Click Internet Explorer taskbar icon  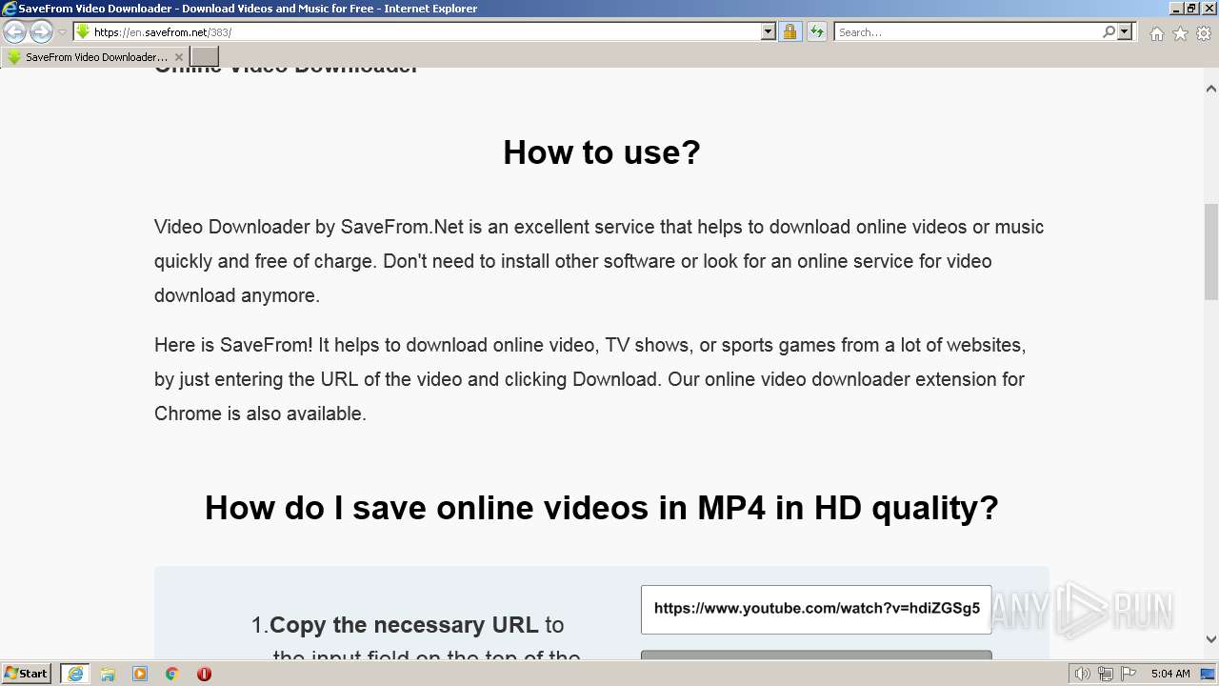tap(75, 674)
